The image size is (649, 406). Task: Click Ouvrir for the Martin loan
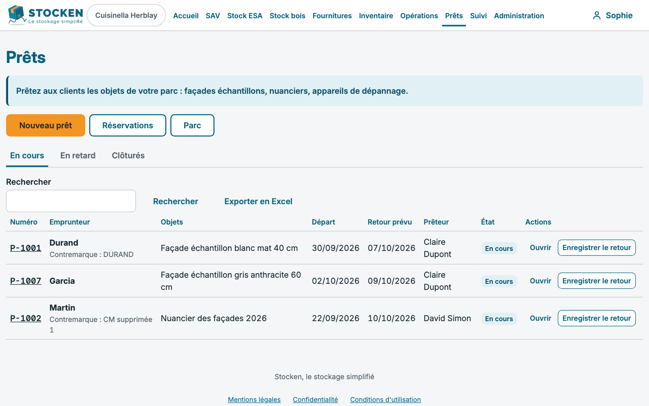pos(540,318)
